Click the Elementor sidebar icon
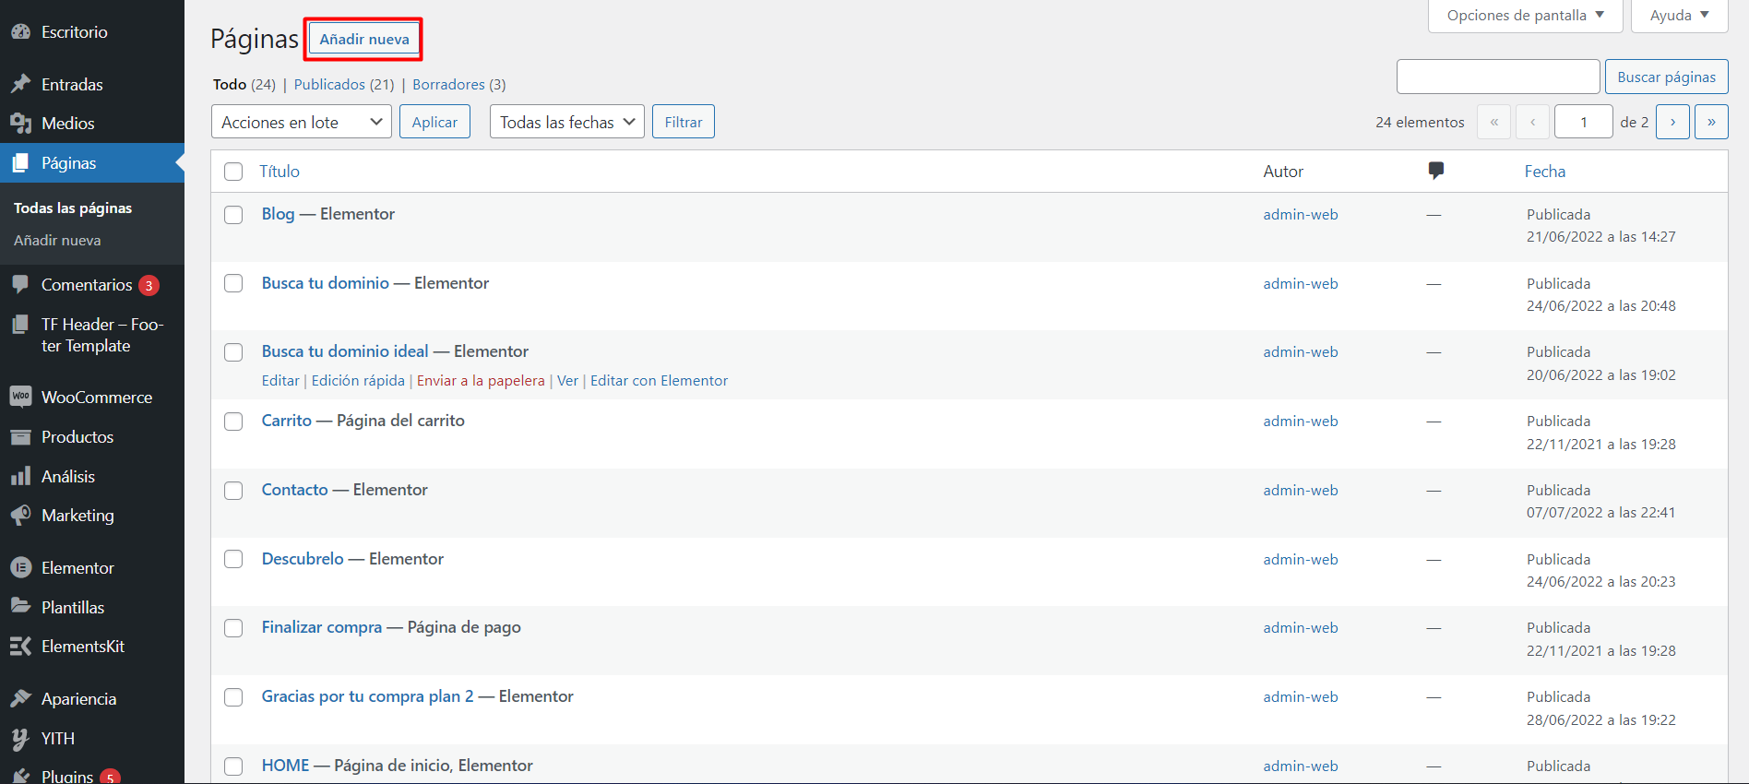The height and width of the screenshot is (784, 1749). pyautogui.click(x=20, y=568)
